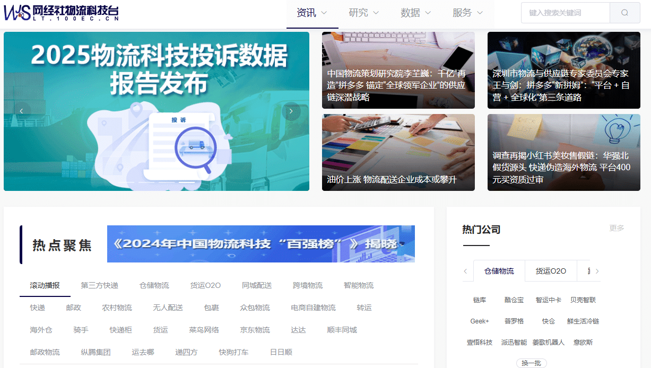Open the 包裹 topic tag

(x=212, y=308)
